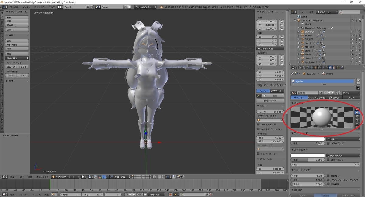Click the play animation button in timeline

tap(137, 195)
